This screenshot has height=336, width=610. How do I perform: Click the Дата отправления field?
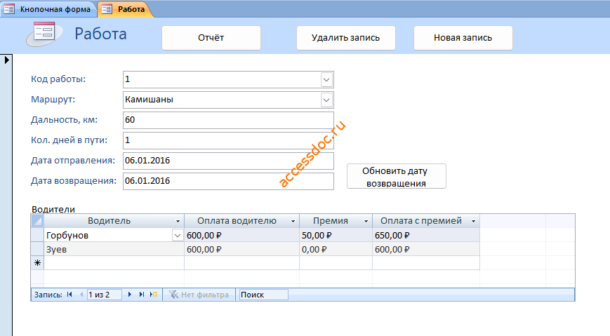coord(228,161)
